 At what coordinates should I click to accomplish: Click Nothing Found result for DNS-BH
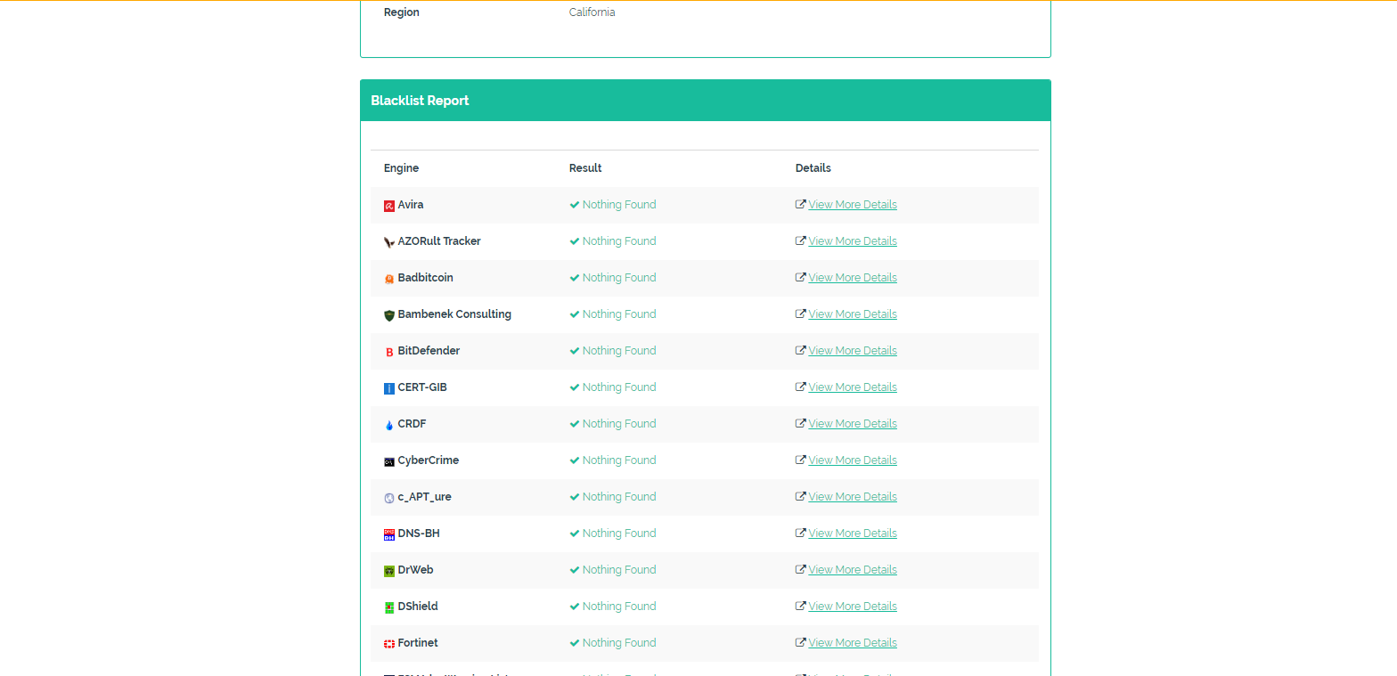pos(613,533)
